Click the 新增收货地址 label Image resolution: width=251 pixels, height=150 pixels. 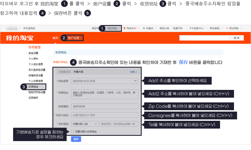click(x=61, y=62)
